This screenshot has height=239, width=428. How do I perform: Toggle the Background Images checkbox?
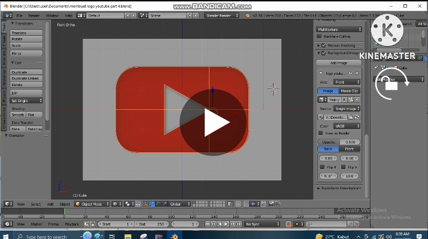(324, 53)
